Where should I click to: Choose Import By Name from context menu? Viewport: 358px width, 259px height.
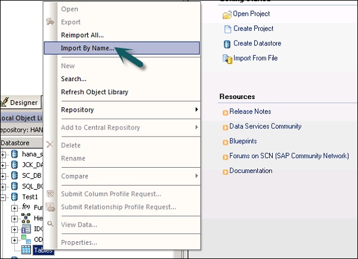pyautogui.click(x=88, y=48)
